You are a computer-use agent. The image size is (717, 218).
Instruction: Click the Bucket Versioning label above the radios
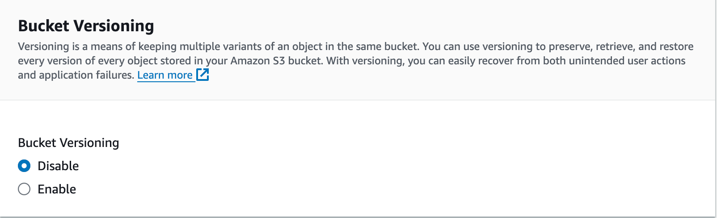[x=68, y=143]
